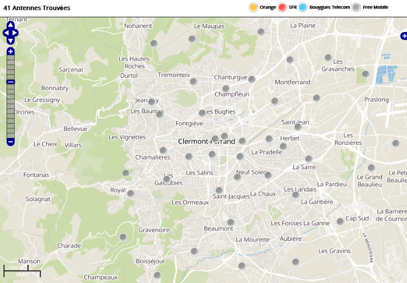Pan the map left with the west arrow

6,33
